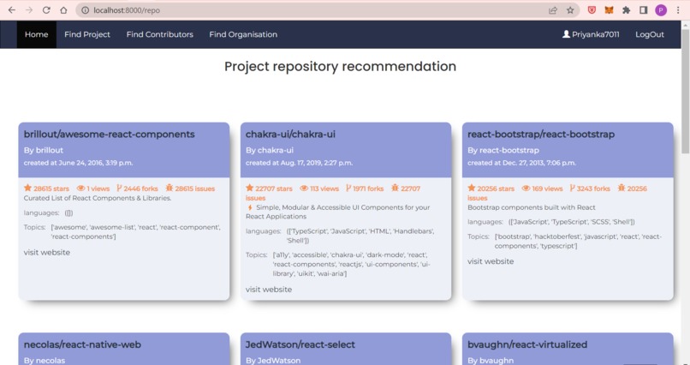Open the Find Contributors menu item
Screen dimensions: 690x365
[160, 34]
